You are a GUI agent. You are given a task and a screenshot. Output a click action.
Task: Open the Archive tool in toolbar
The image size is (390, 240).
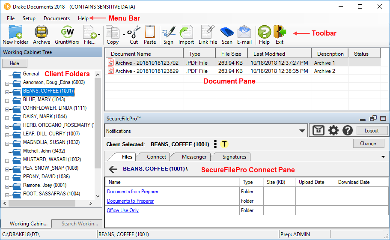[x=42, y=34]
